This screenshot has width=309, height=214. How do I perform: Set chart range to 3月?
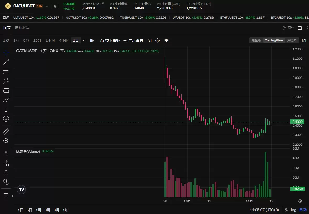pyautogui.click(x=47, y=210)
